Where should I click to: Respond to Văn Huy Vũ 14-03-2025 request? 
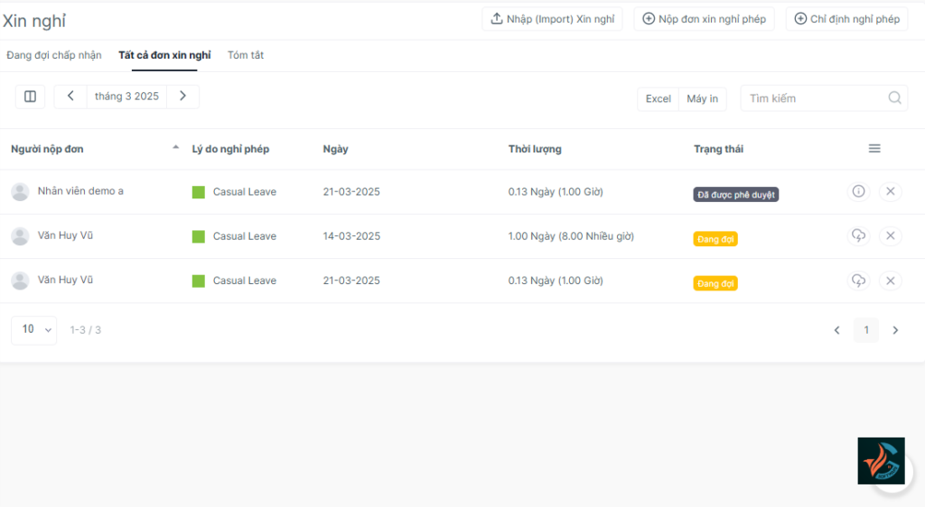click(x=858, y=235)
